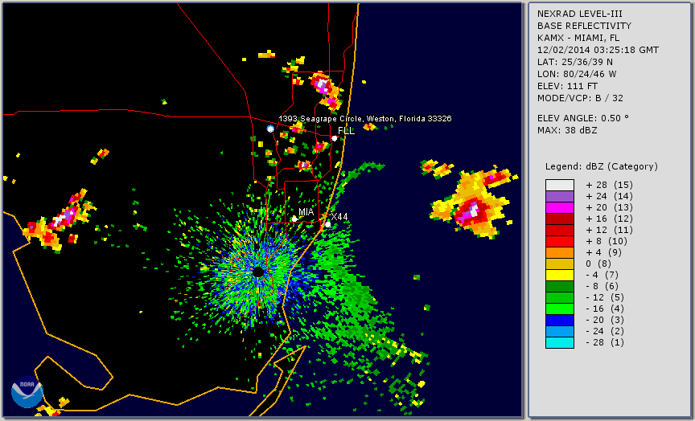Click the 0 (8) legend label text
Viewport: 695px width, 421px height.
tap(598, 264)
